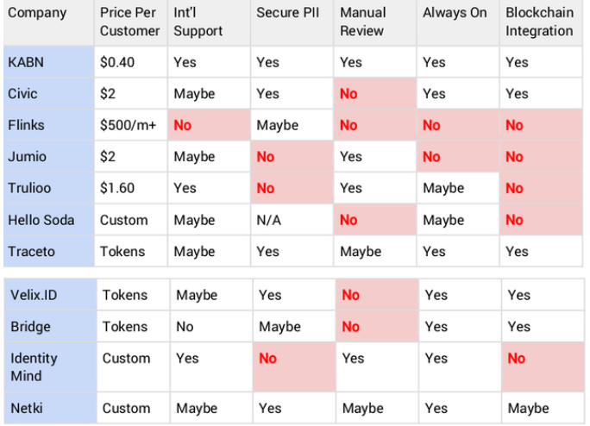Select the Hello Soda Secure PII N/A cell
The image size is (590, 426).
[x=292, y=220]
